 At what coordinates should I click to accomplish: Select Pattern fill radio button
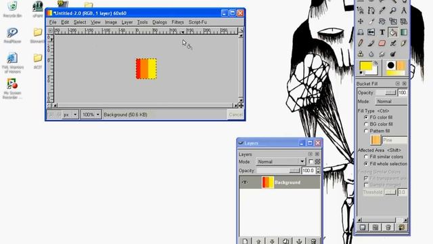[x=366, y=131]
